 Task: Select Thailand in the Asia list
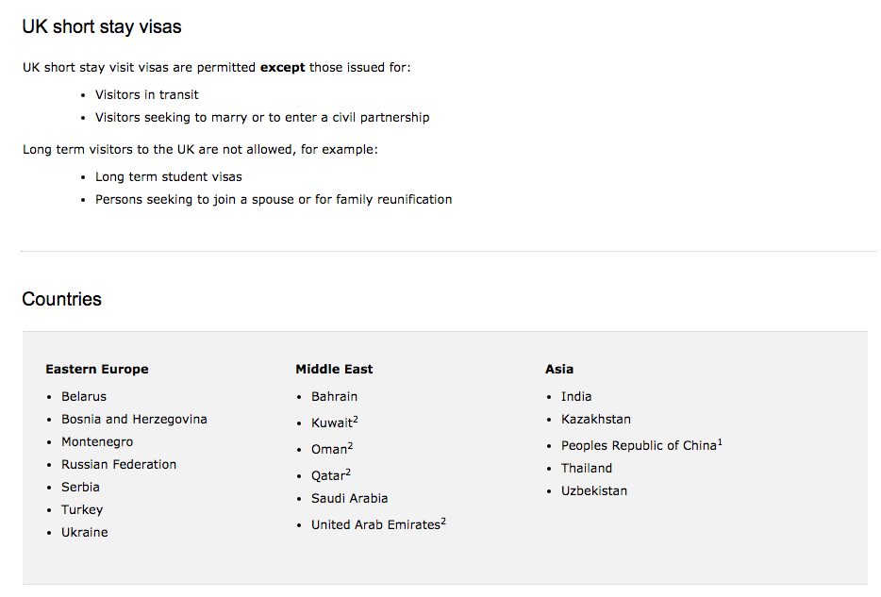click(587, 469)
